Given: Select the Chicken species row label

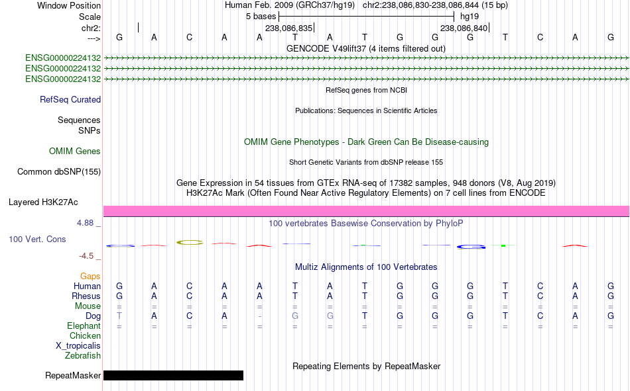Looking at the screenshot, I should pyautogui.click(x=85, y=335).
